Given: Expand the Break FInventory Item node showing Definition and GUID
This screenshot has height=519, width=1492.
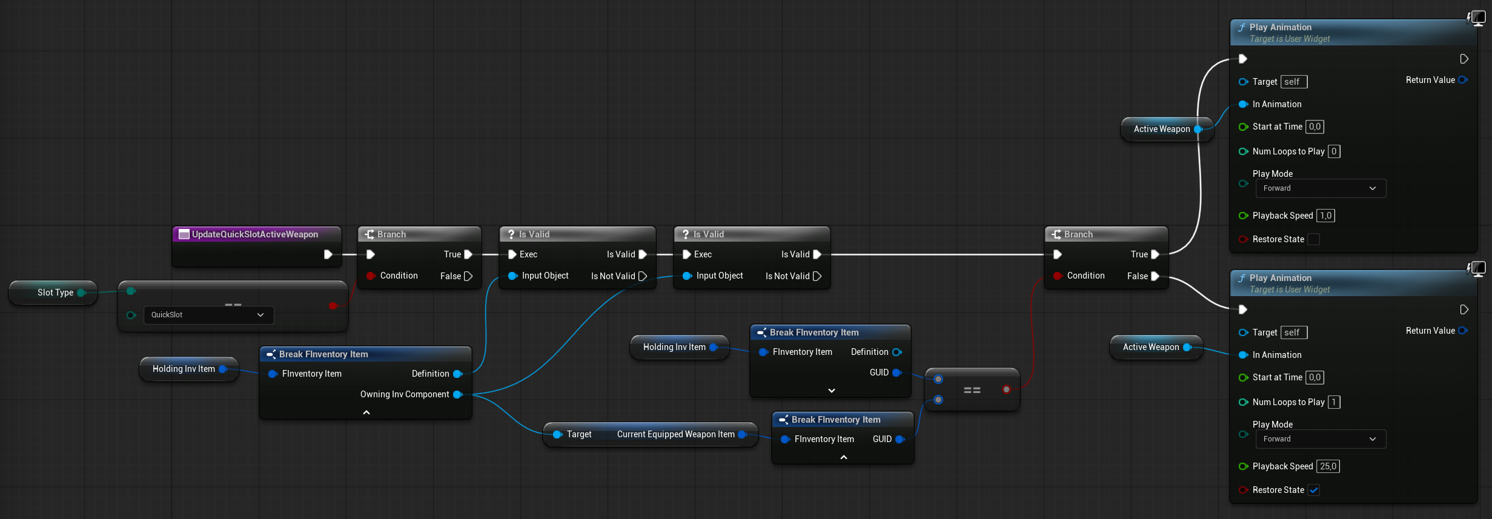Looking at the screenshot, I should (831, 391).
